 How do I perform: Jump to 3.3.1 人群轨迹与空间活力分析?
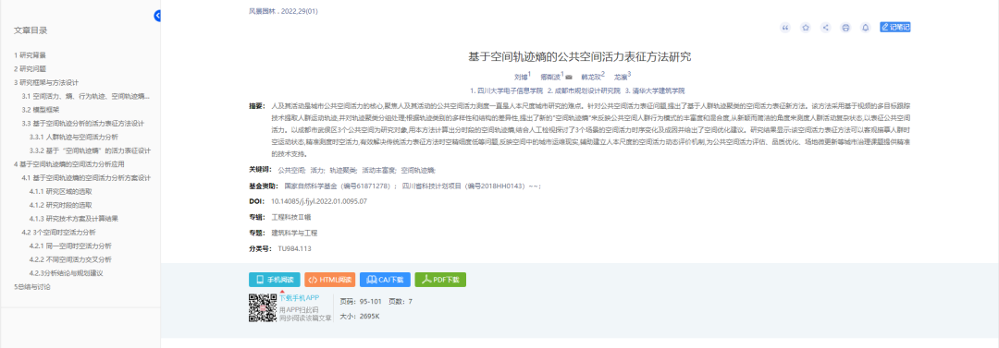click(x=73, y=137)
